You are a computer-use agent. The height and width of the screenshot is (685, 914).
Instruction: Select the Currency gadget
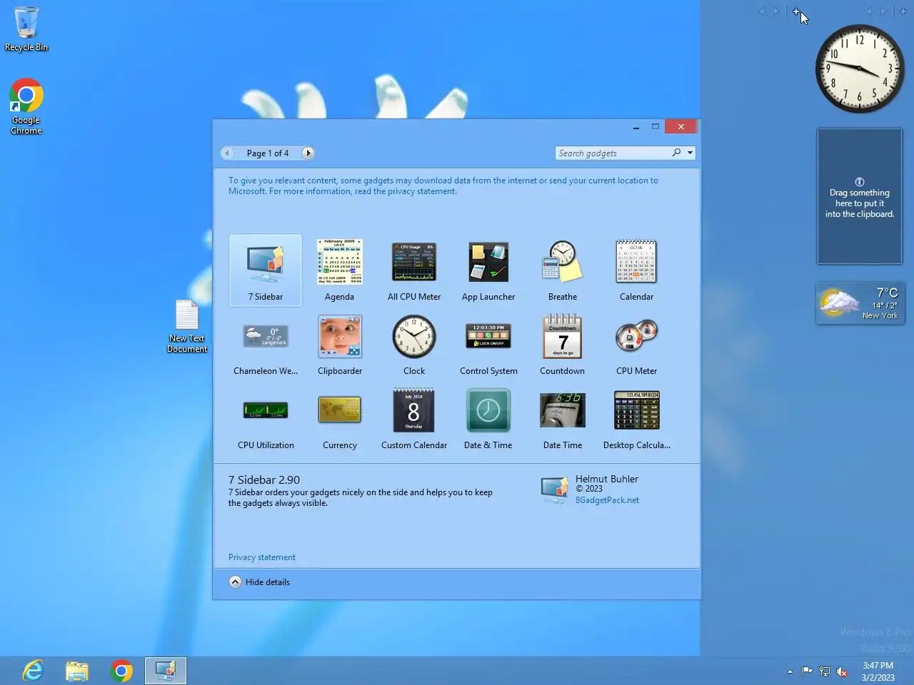(340, 419)
